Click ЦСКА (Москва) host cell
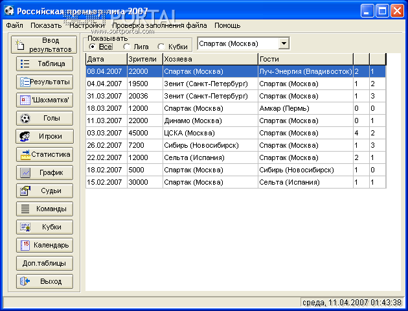This screenshot has width=408, height=311. (210, 133)
